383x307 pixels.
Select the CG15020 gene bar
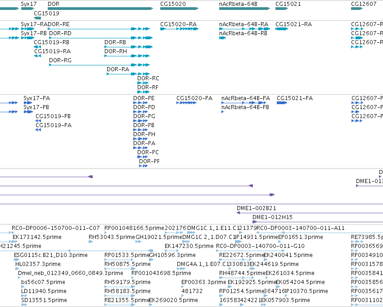tap(179, 9)
